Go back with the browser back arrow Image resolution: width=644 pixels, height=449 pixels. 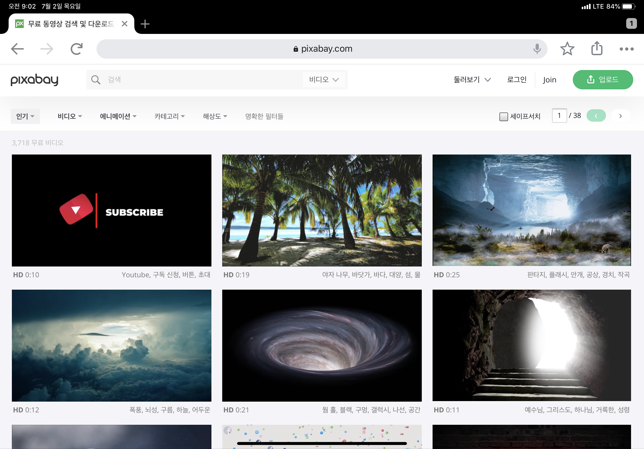click(17, 49)
